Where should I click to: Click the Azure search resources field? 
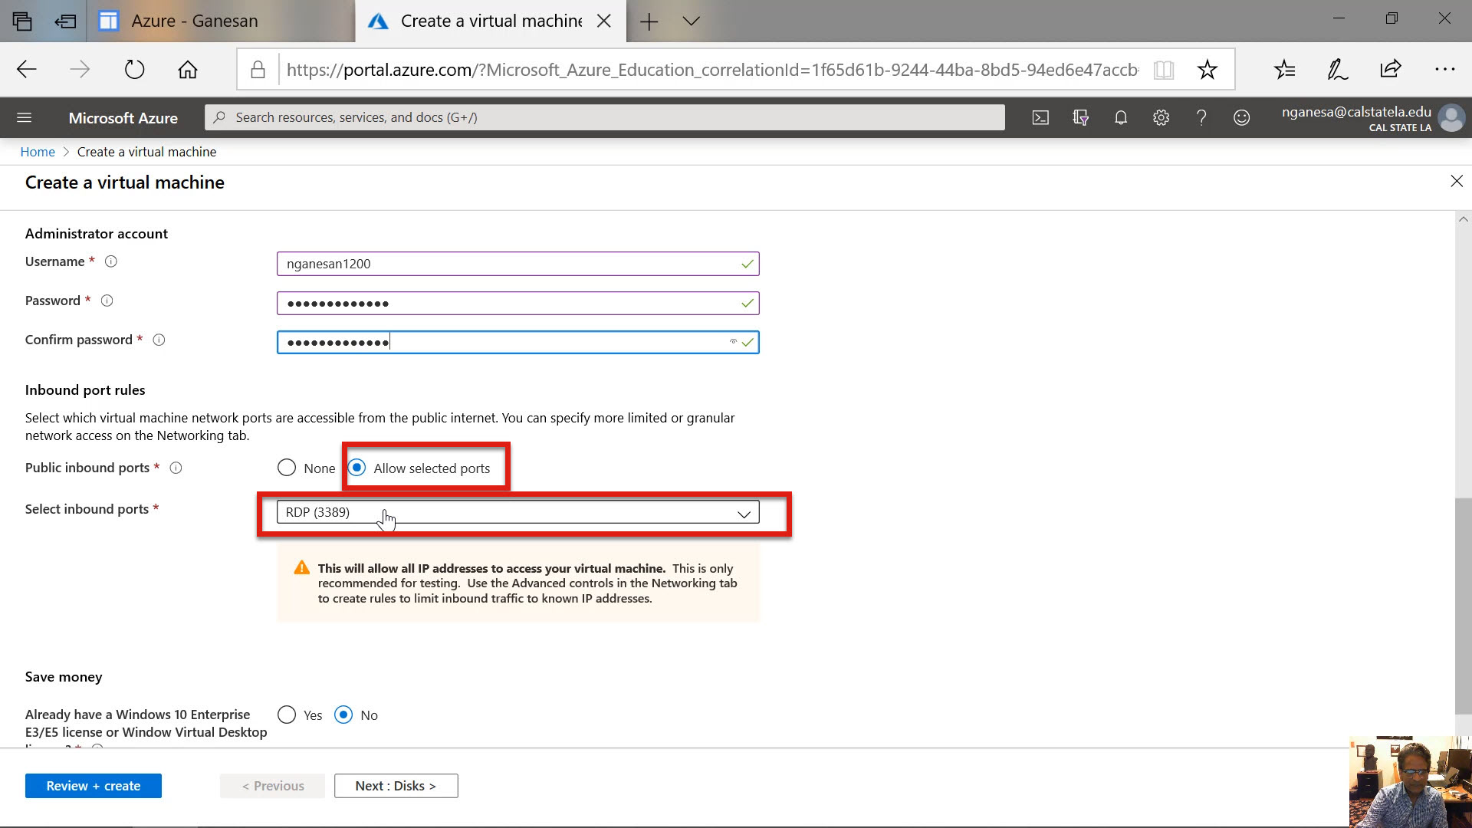pyautogui.click(x=604, y=117)
